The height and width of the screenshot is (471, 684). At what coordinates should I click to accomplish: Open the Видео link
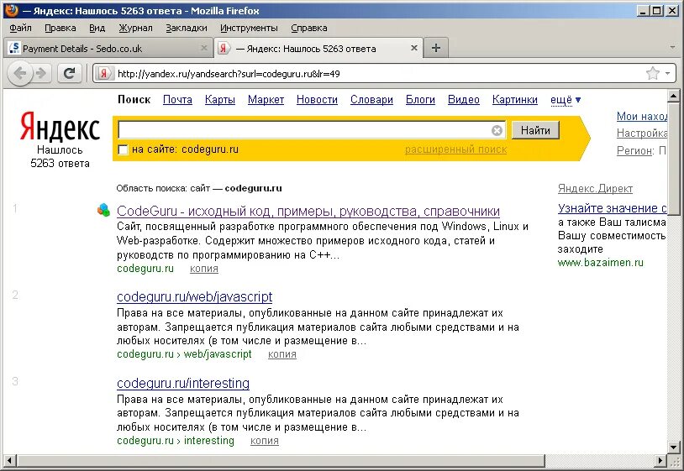pyautogui.click(x=464, y=100)
